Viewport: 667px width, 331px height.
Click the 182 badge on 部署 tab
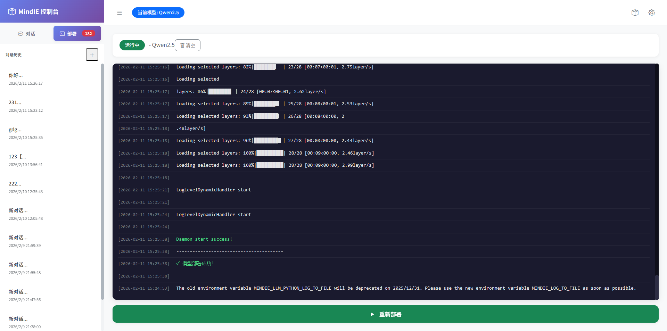pyautogui.click(x=89, y=34)
